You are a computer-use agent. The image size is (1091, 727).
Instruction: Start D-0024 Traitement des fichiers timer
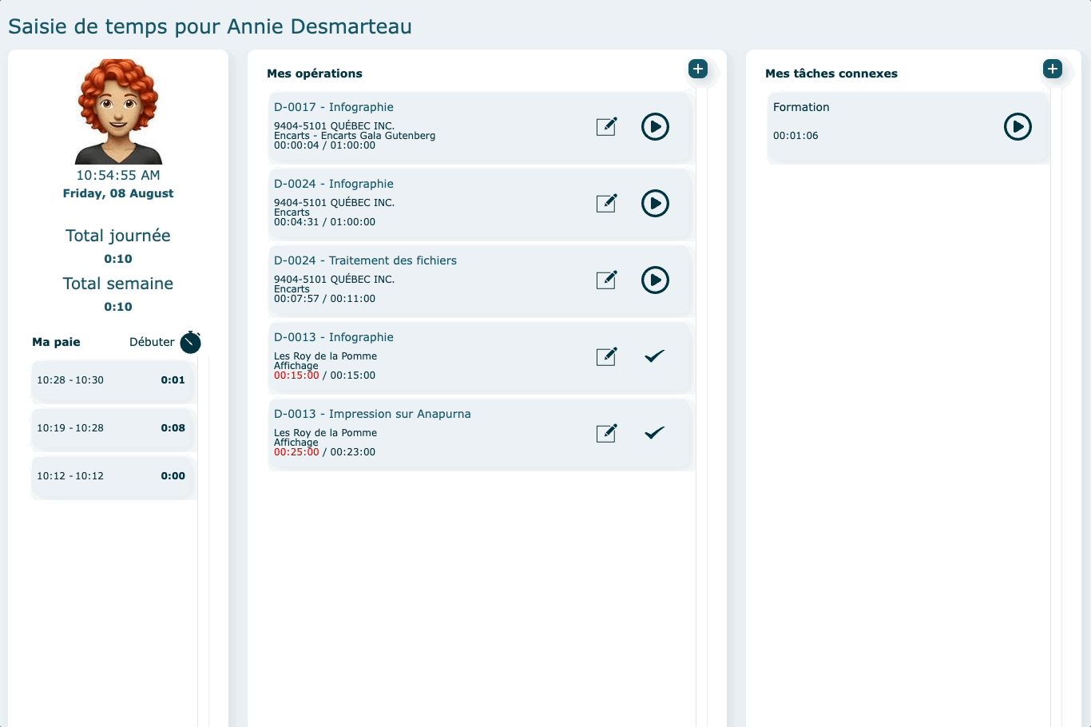[x=655, y=280]
